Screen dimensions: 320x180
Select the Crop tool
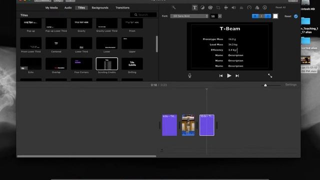[x=218, y=7]
